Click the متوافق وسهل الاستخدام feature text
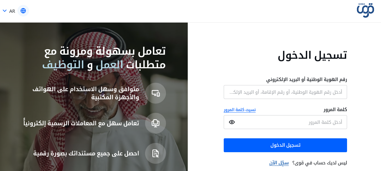Image resolution: width=381 pixels, height=171 pixels. coord(86,93)
